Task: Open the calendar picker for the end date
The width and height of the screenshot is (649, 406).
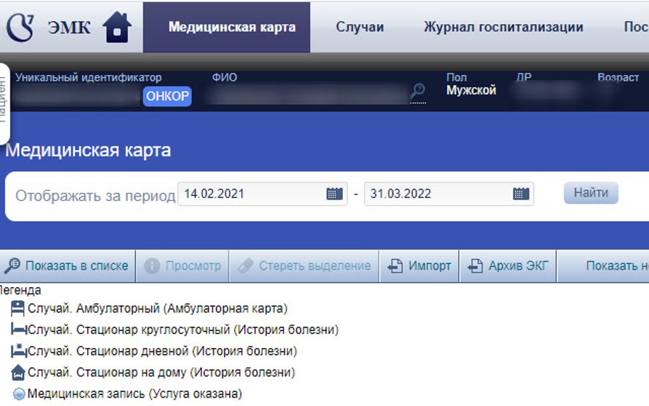Action: (519, 193)
